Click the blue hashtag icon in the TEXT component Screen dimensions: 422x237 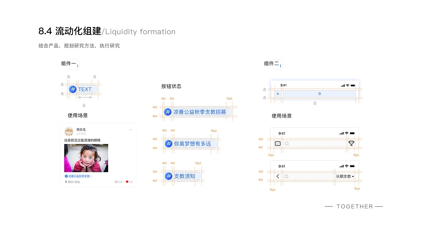[x=73, y=89]
